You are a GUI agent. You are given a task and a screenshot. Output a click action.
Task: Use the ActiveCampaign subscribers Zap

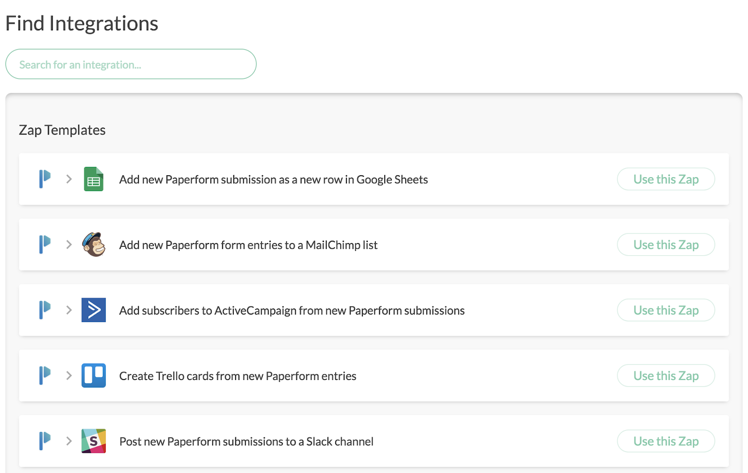[x=666, y=310]
